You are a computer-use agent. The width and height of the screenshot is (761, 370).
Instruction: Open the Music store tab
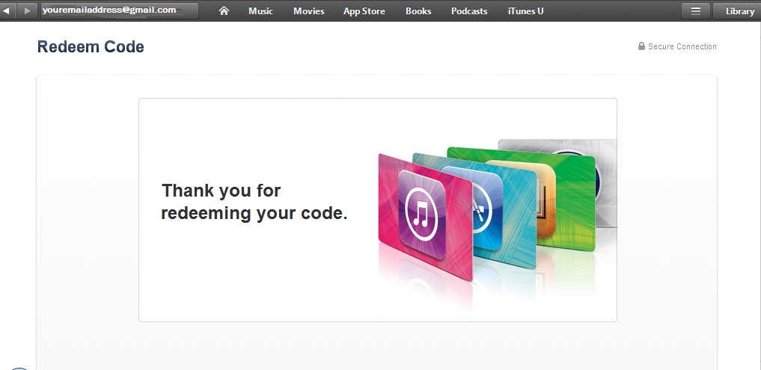click(x=260, y=10)
